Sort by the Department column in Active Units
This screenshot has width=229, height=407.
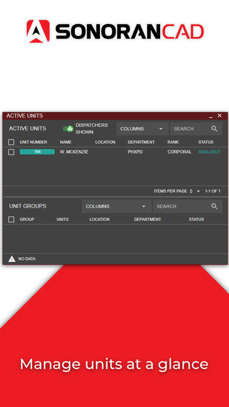[141, 142]
